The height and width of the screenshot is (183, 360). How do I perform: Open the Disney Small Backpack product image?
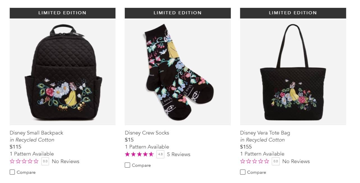63,72
